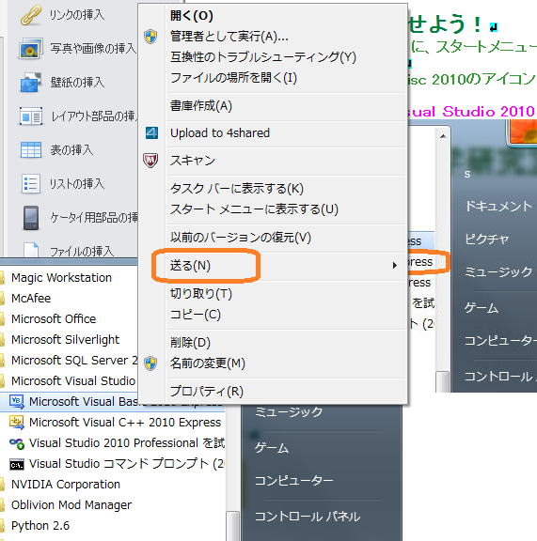Viewport: 537px width, 541px height.
Task: Expand the NVIDIA Corporation folder
Action: (66, 485)
